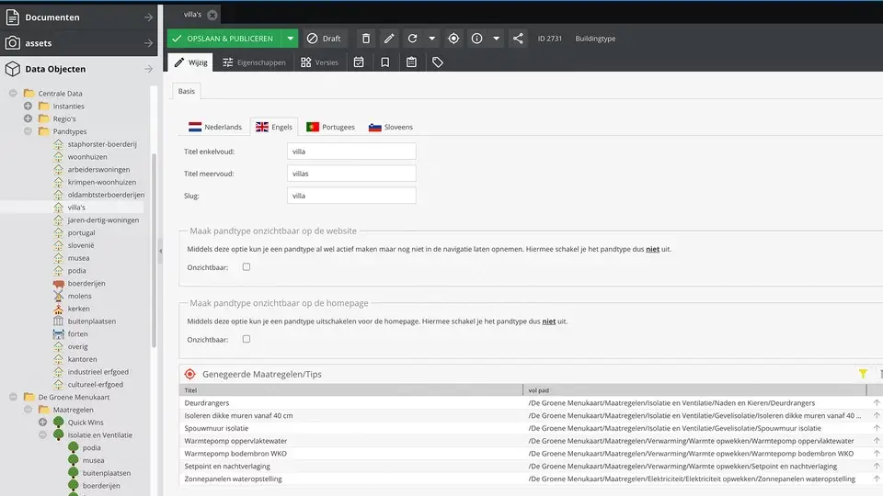
Task: Sort by the Titel column header
Action: coord(350,389)
